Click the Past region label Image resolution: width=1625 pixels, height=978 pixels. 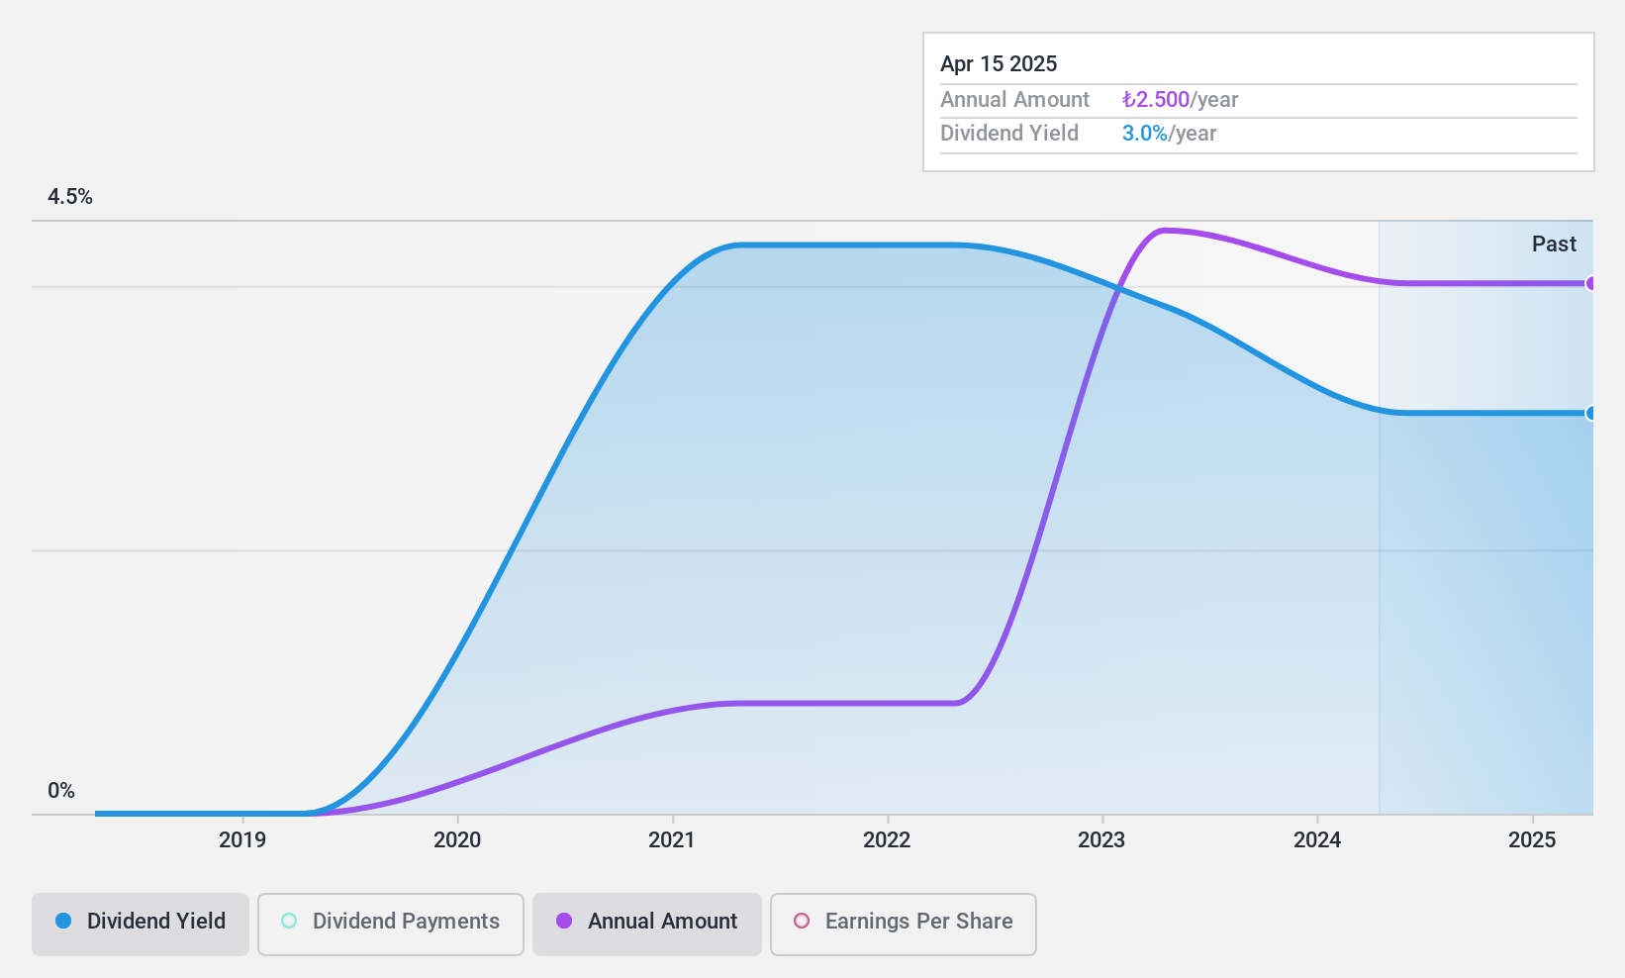pos(1554,244)
